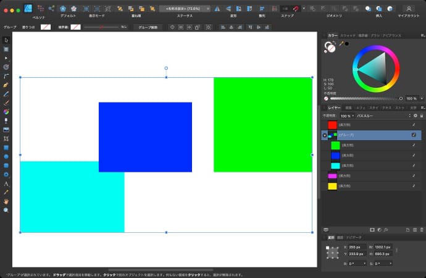Screen dimensions: 426x278
Task: Click the color picker eyedropper in Color panel
Action: [x=341, y=44]
